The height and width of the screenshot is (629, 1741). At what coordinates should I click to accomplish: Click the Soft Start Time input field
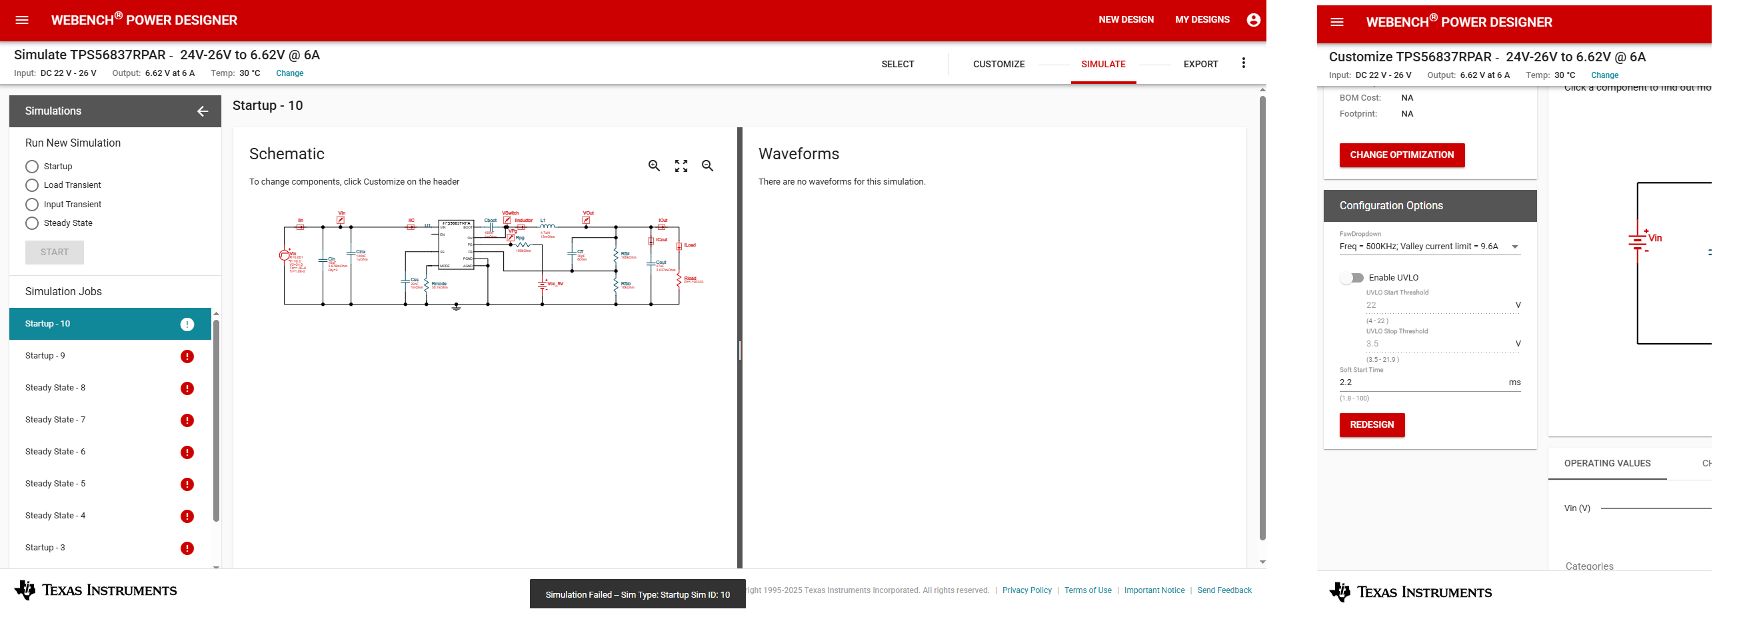click(x=1430, y=382)
